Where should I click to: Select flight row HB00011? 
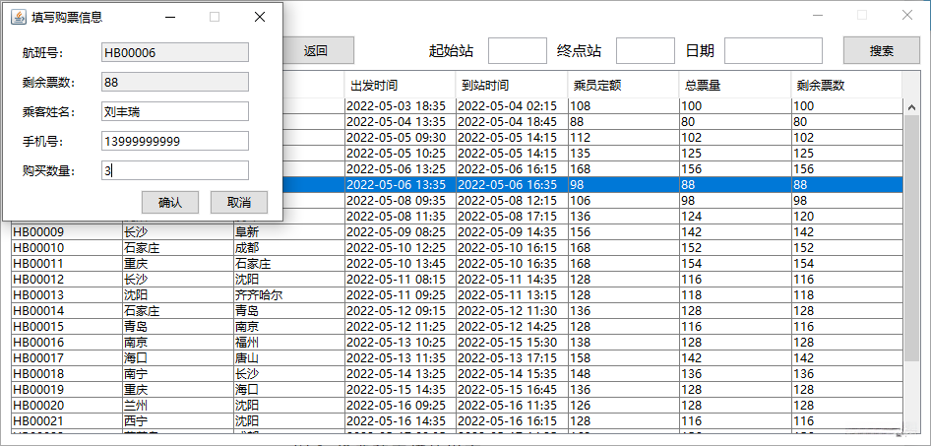pyautogui.click(x=458, y=263)
